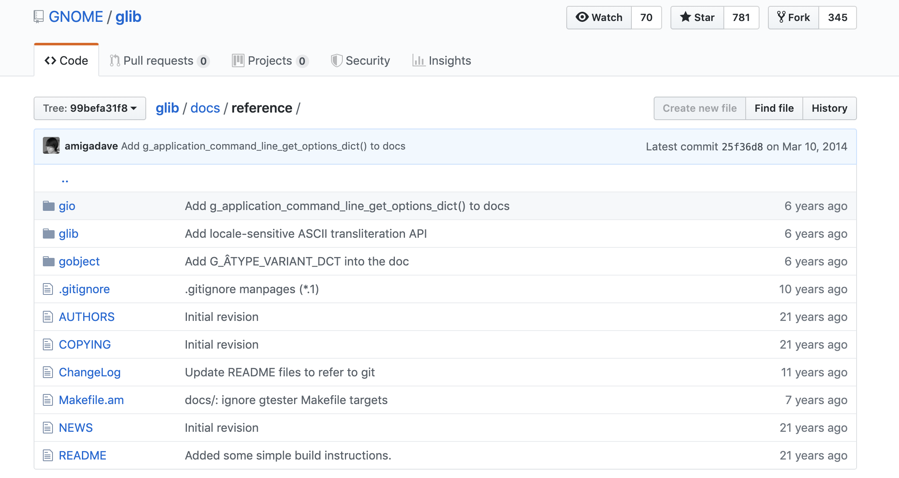This screenshot has height=478, width=899.
Task: Click the .gitignore file icon
Action: pos(48,289)
